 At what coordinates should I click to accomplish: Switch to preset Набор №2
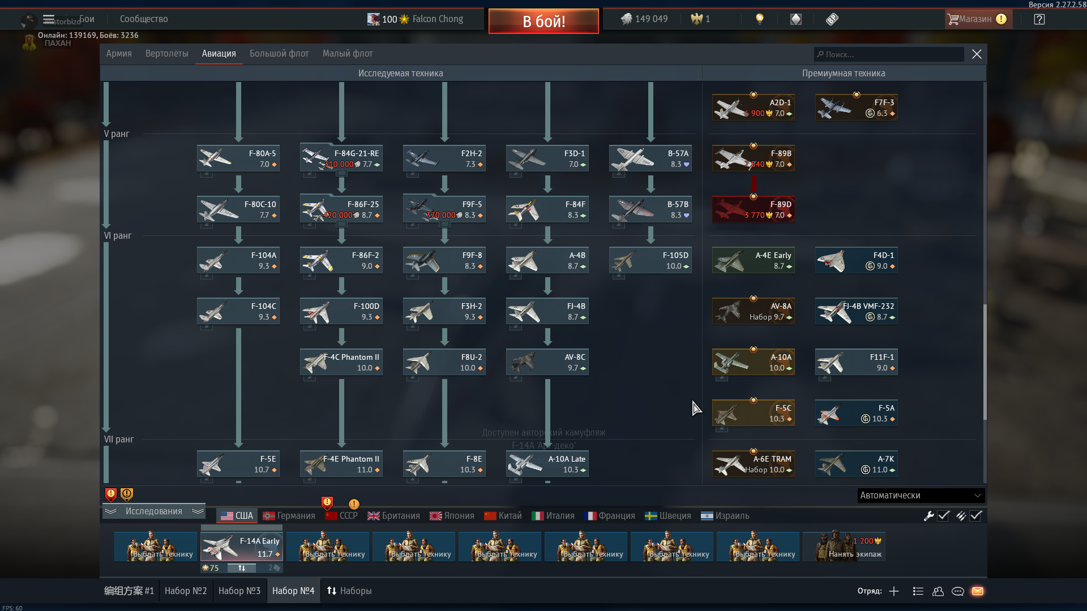(x=186, y=591)
